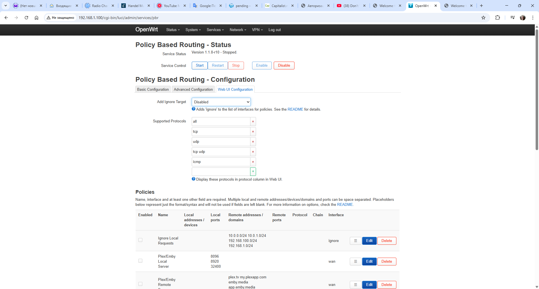
Task: Switch to the Handel Mu browser tab
Action: [136, 6]
